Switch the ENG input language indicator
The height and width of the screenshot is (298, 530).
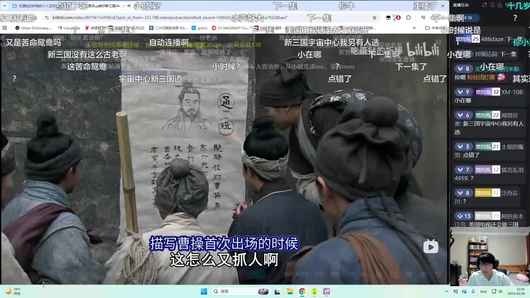coord(484,291)
